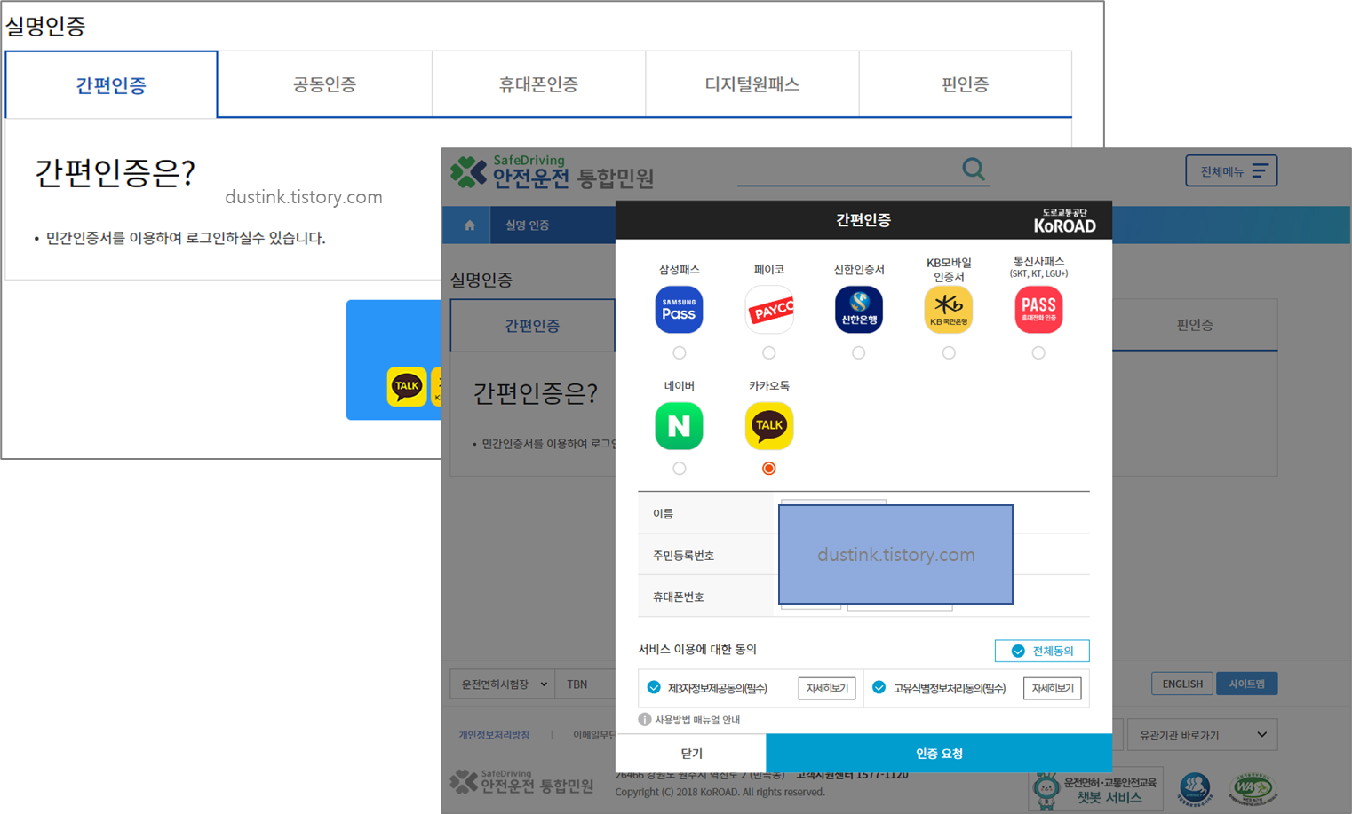The width and height of the screenshot is (1352, 814).
Task: Select the 카카오톡 TALK icon in dialog
Action: (x=768, y=426)
